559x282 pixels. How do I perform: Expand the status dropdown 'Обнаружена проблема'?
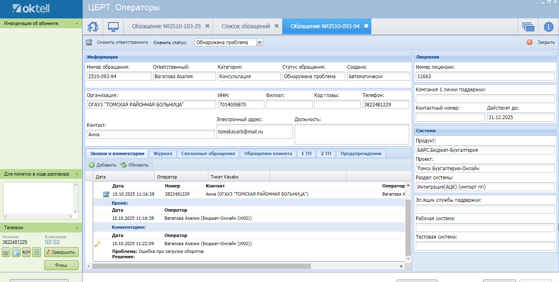tap(259, 42)
